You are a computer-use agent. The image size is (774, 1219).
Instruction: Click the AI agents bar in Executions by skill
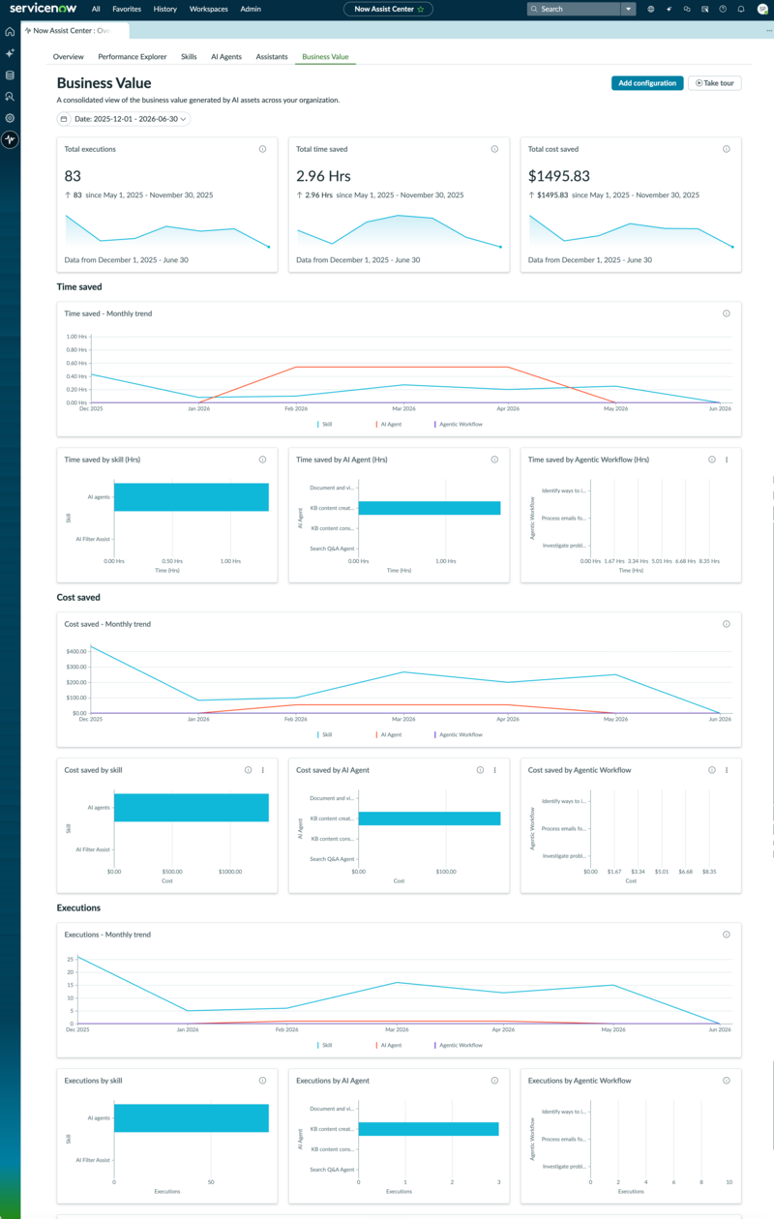click(x=191, y=1118)
